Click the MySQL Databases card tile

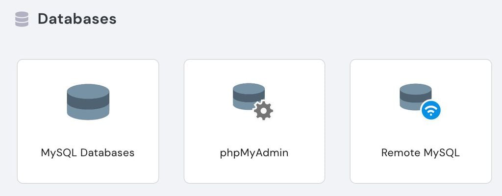click(x=88, y=122)
